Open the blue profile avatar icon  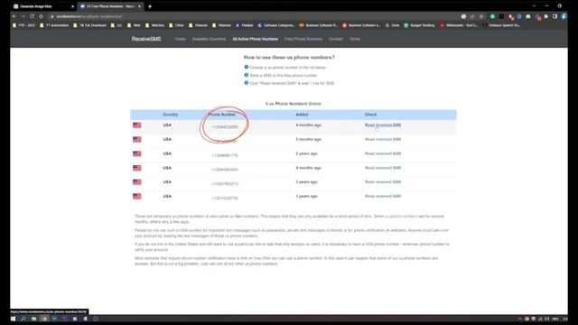(x=564, y=16)
